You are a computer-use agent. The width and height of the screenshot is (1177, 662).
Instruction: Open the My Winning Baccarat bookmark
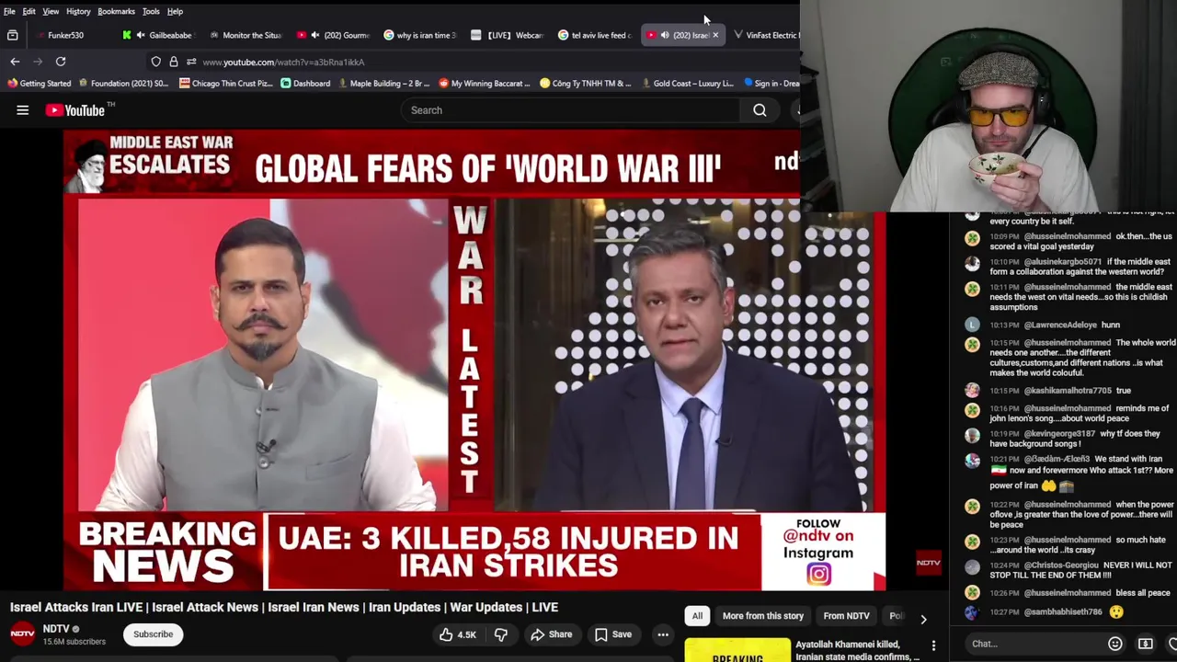[485, 84]
